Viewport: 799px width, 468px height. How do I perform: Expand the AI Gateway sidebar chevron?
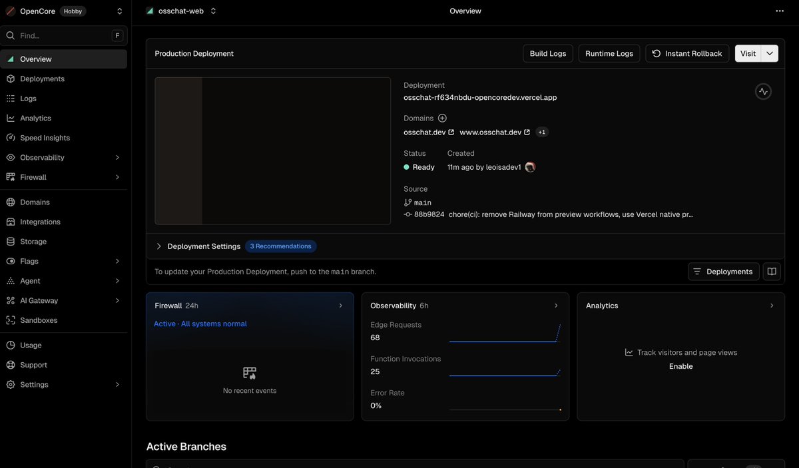tap(118, 300)
